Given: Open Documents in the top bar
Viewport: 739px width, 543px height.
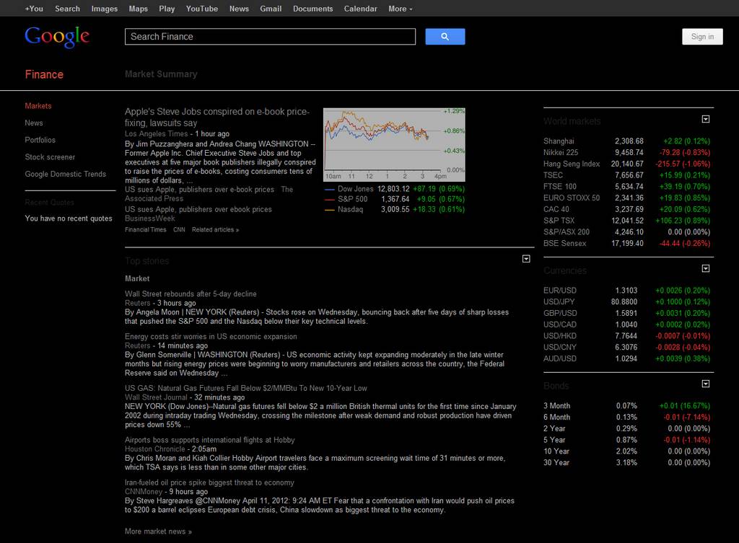Looking at the screenshot, I should (x=313, y=9).
